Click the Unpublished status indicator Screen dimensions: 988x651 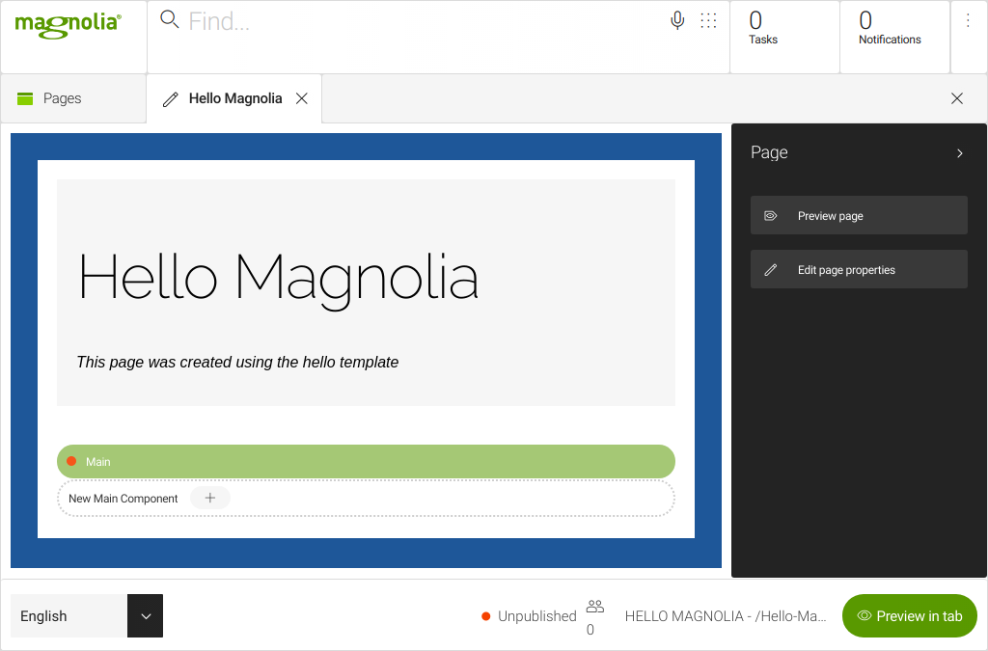pyautogui.click(x=529, y=615)
